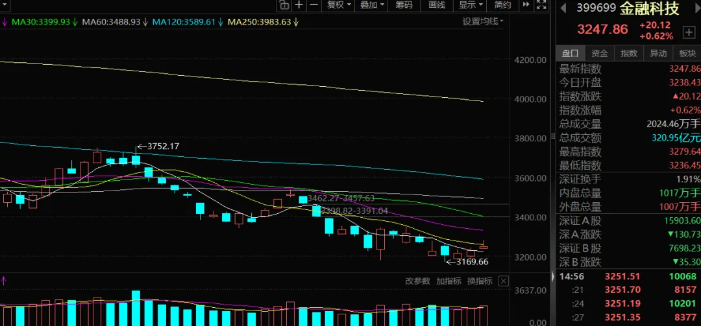Image resolution: width=701 pixels, height=326 pixels.
Task: Click 内盘总量 value 1017万手
Action: pyautogui.click(x=680, y=193)
